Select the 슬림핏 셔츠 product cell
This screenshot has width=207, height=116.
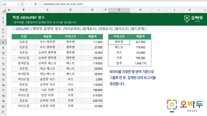(47, 79)
